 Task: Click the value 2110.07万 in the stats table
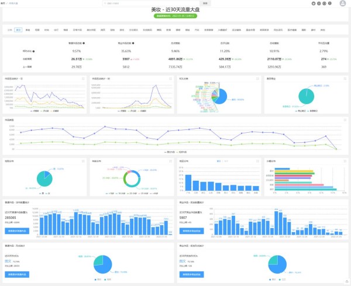pyautogui.click(x=274, y=59)
